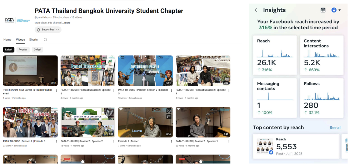
Task: Click the '@pata-th-busc' channel handle
Action: point(43,17)
